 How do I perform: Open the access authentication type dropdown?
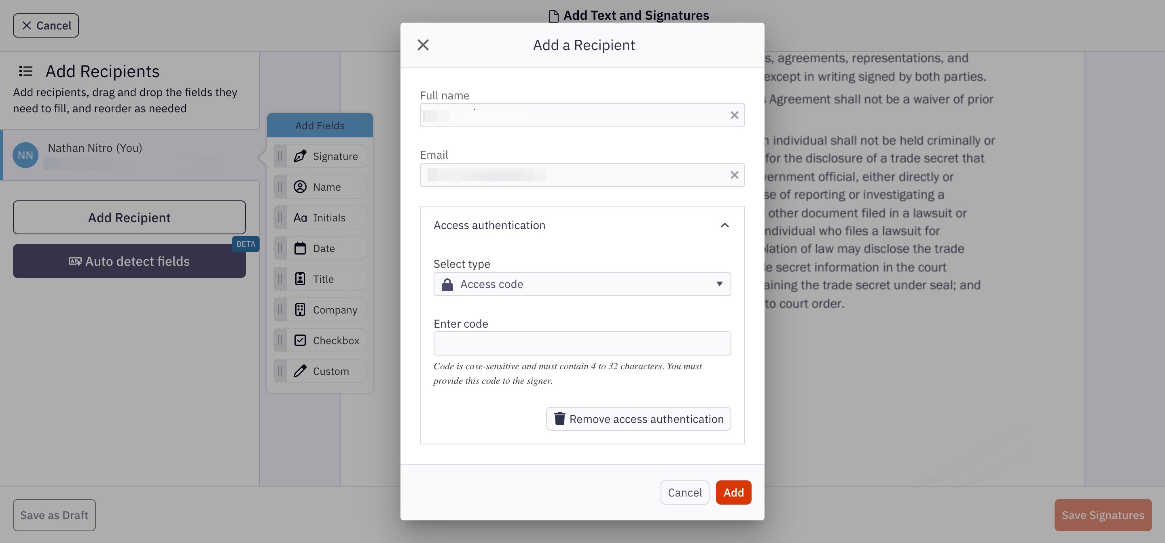[720, 284]
